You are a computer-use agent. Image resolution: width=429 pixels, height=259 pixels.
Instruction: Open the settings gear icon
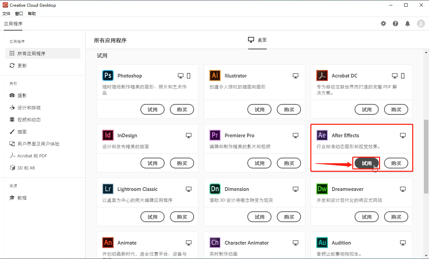(383, 23)
